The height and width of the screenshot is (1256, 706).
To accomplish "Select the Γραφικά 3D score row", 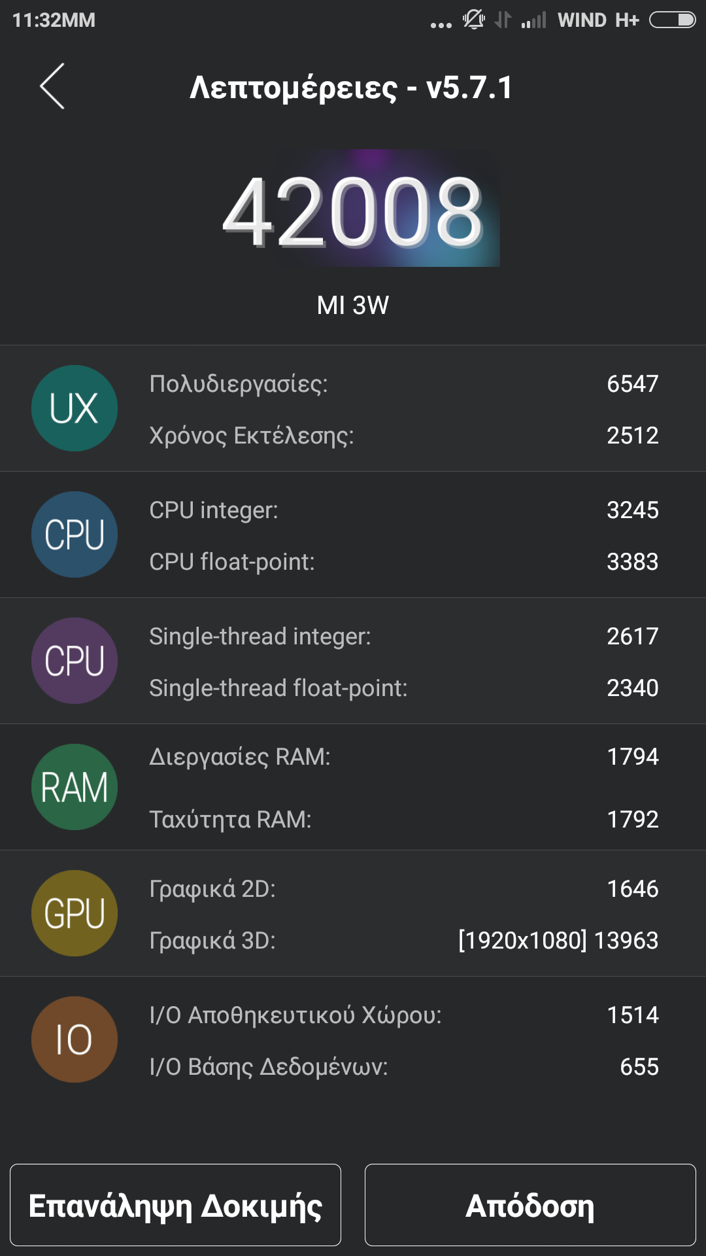I will point(403,941).
